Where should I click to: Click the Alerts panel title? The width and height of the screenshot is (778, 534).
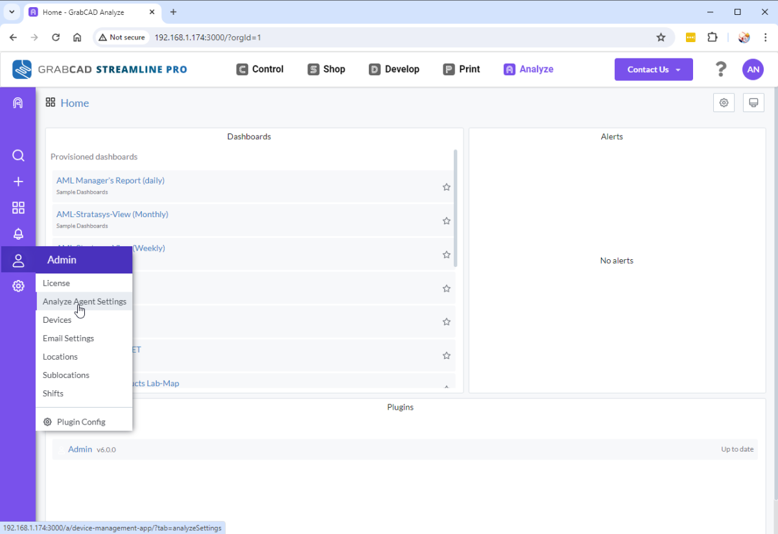pyautogui.click(x=612, y=137)
